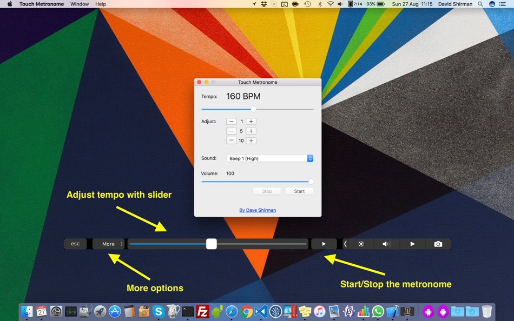
Task: Click the Dropbox menu bar icon
Action: [x=264, y=4]
